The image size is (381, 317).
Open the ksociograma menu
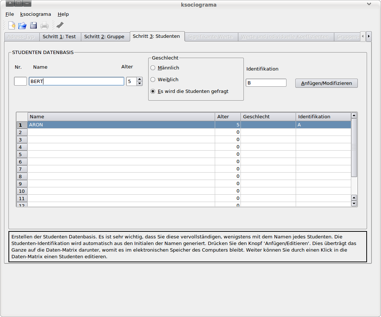click(x=36, y=14)
